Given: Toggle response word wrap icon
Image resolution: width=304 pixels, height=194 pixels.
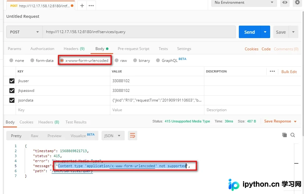Looking at the screenshot, I should pos(133,136).
